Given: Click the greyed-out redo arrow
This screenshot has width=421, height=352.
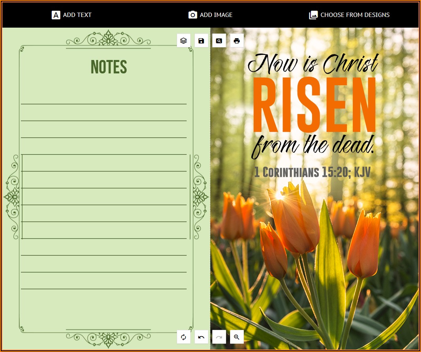Looking at the screenshot, I should pos(219,337).
